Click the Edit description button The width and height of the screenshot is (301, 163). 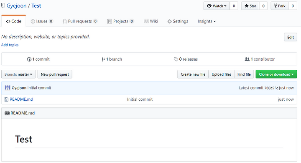point(291,37)
